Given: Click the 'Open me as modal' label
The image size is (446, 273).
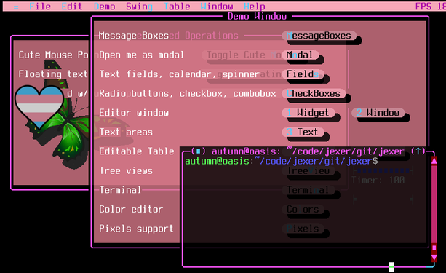Looking at the screenshot, I should click(141, 55).
